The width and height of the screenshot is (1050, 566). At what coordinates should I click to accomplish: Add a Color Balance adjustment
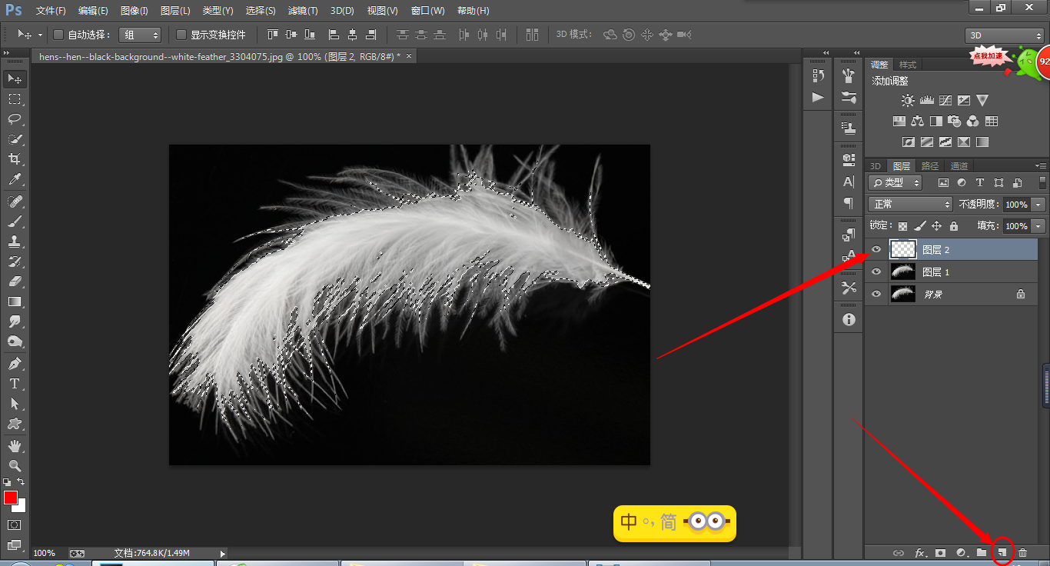[917, 122]
